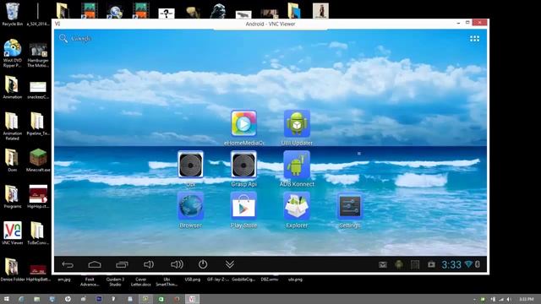This screenshot has width=541, height=304.
Task: Lower volume in Android navigation bar
Action: point(149,264)
